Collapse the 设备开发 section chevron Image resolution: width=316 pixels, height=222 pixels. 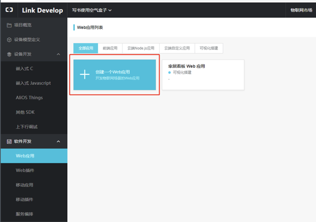click(x=58, y=54)
